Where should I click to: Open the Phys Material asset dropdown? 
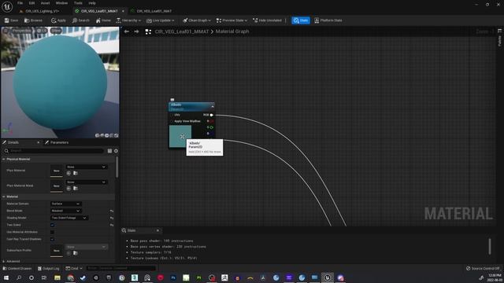tap(86, 167)
